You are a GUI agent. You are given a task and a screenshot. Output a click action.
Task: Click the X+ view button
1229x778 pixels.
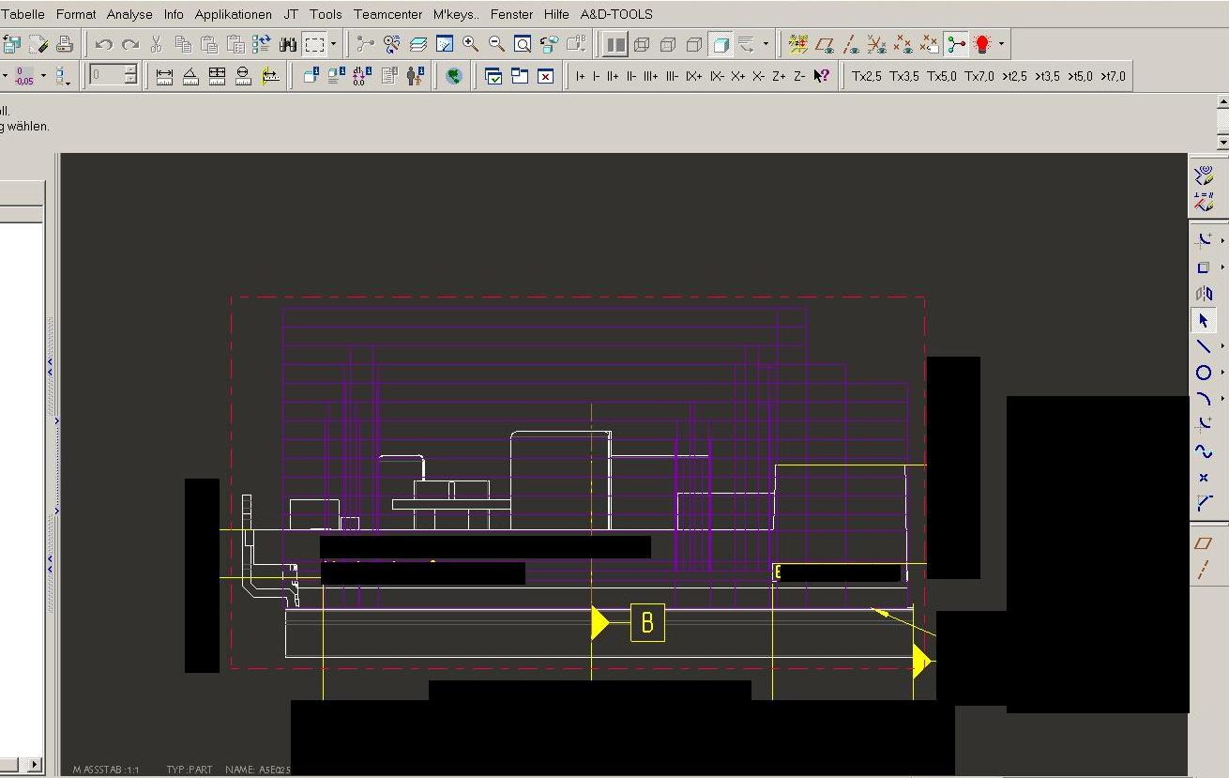click(x=738, y=76)
